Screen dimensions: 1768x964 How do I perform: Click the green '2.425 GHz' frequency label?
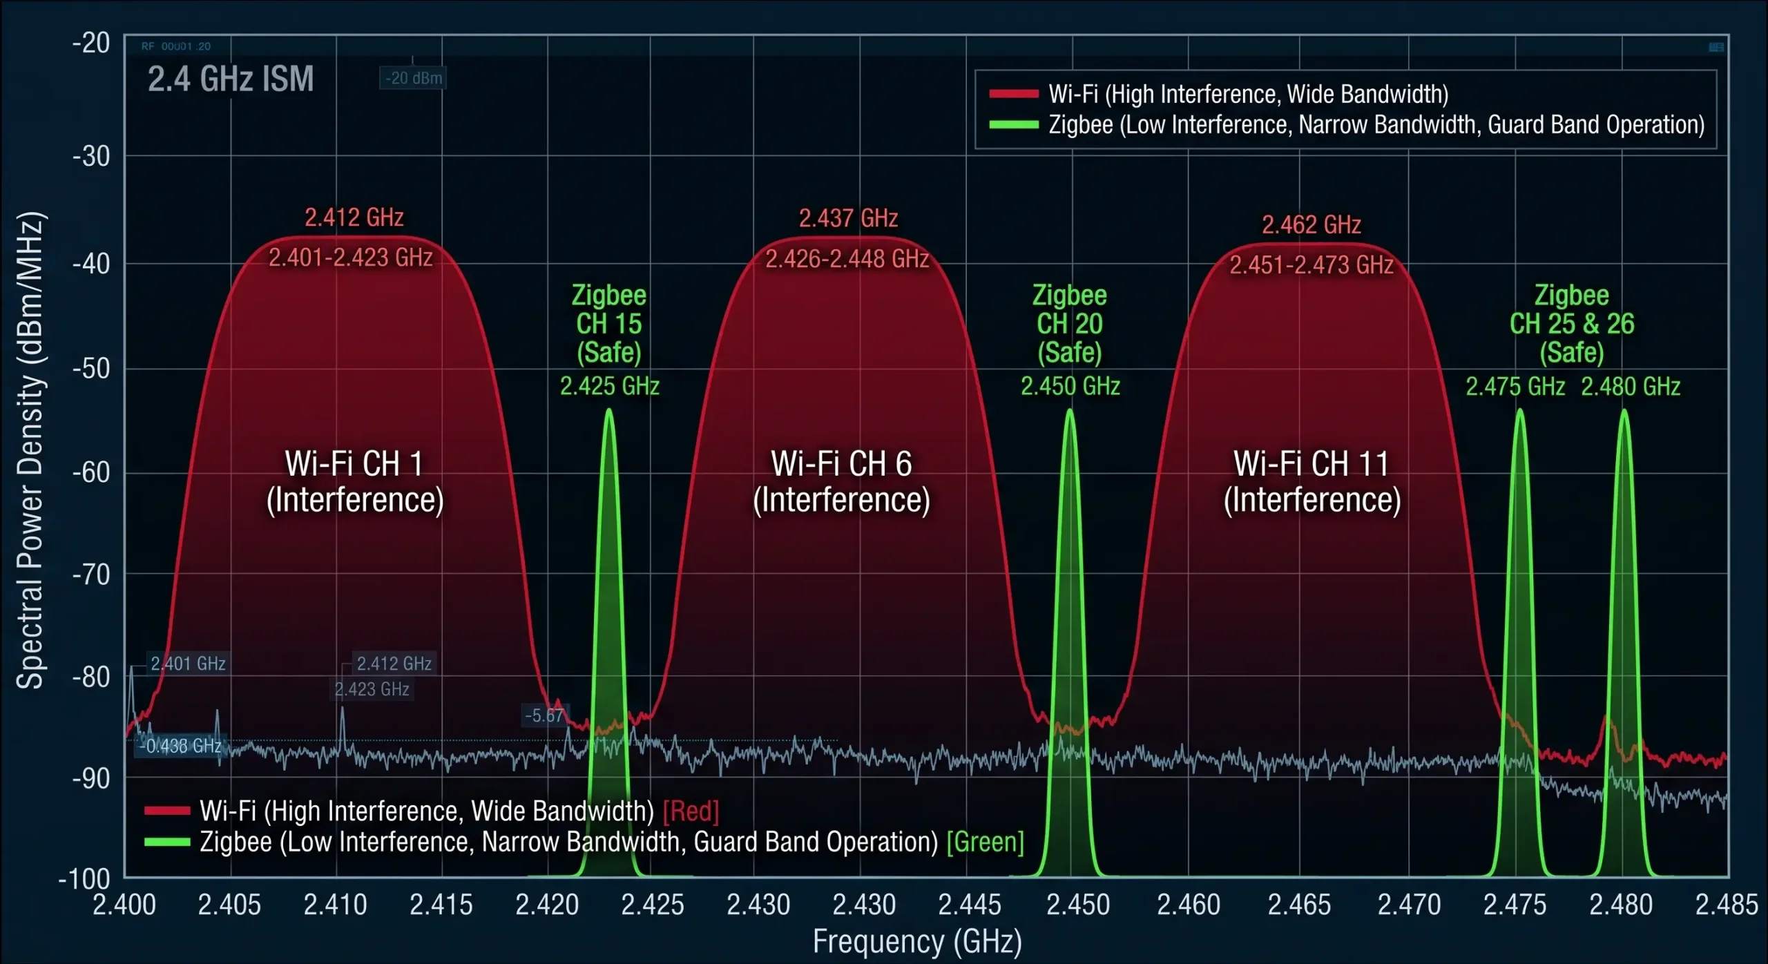point(610,386)
